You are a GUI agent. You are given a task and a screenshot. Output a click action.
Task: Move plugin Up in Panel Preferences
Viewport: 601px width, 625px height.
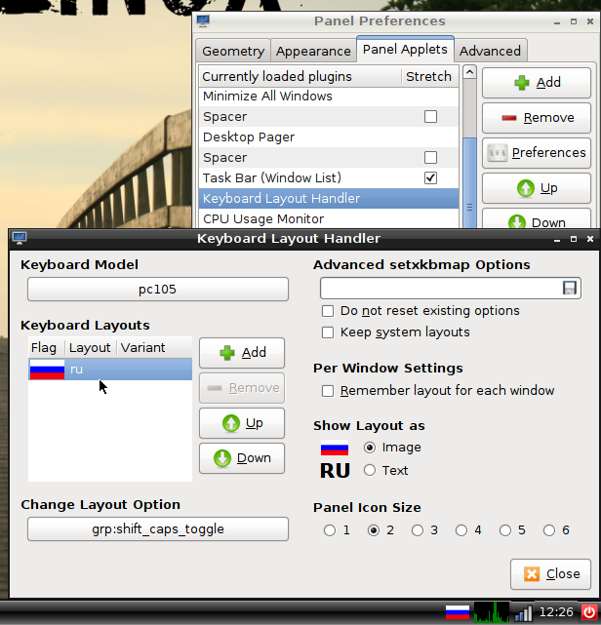pyautogui.click(x=537, y=188)
